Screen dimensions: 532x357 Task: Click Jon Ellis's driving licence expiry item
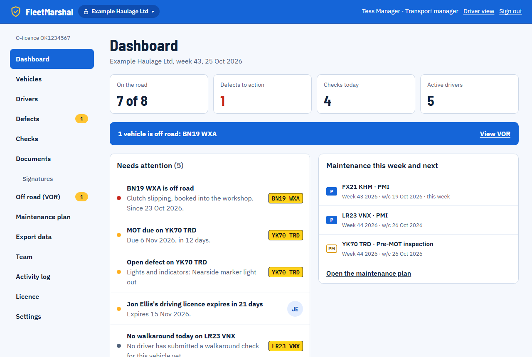210,309
